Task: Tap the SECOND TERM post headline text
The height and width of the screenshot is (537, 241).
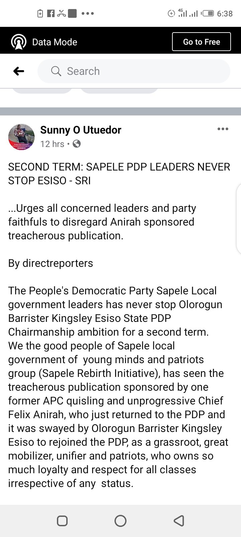Action: click(x=119, y=174)
